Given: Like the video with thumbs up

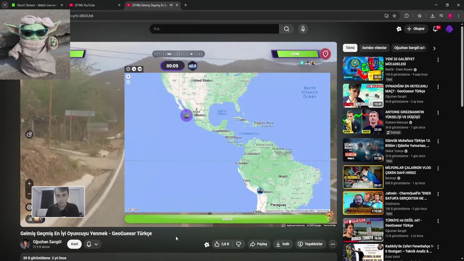Looking at the screenshot, I should pos(221,244).
